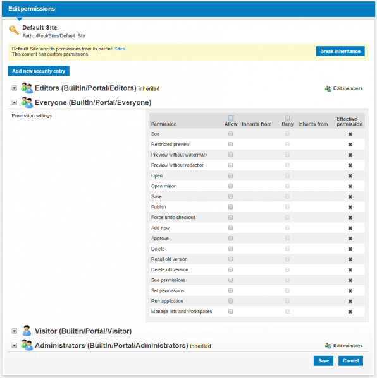Screen dimensions: 377x378
Task: Allow the See permission
Action: tap(230, 134)
